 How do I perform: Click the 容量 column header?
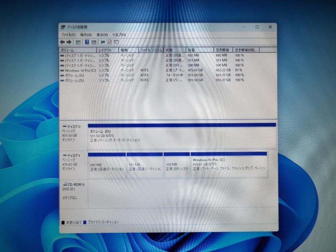click(x=199, y=50)
